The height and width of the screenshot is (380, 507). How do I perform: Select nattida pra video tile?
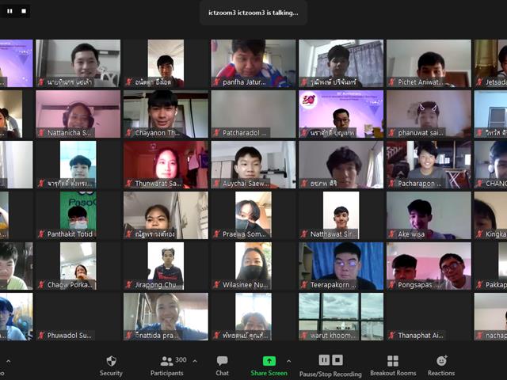click(x=166, y=317)
